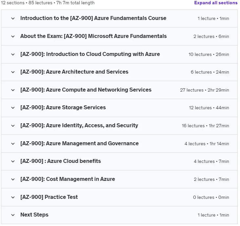Expand chevron for Azure Management and Governance

[13, 144]
